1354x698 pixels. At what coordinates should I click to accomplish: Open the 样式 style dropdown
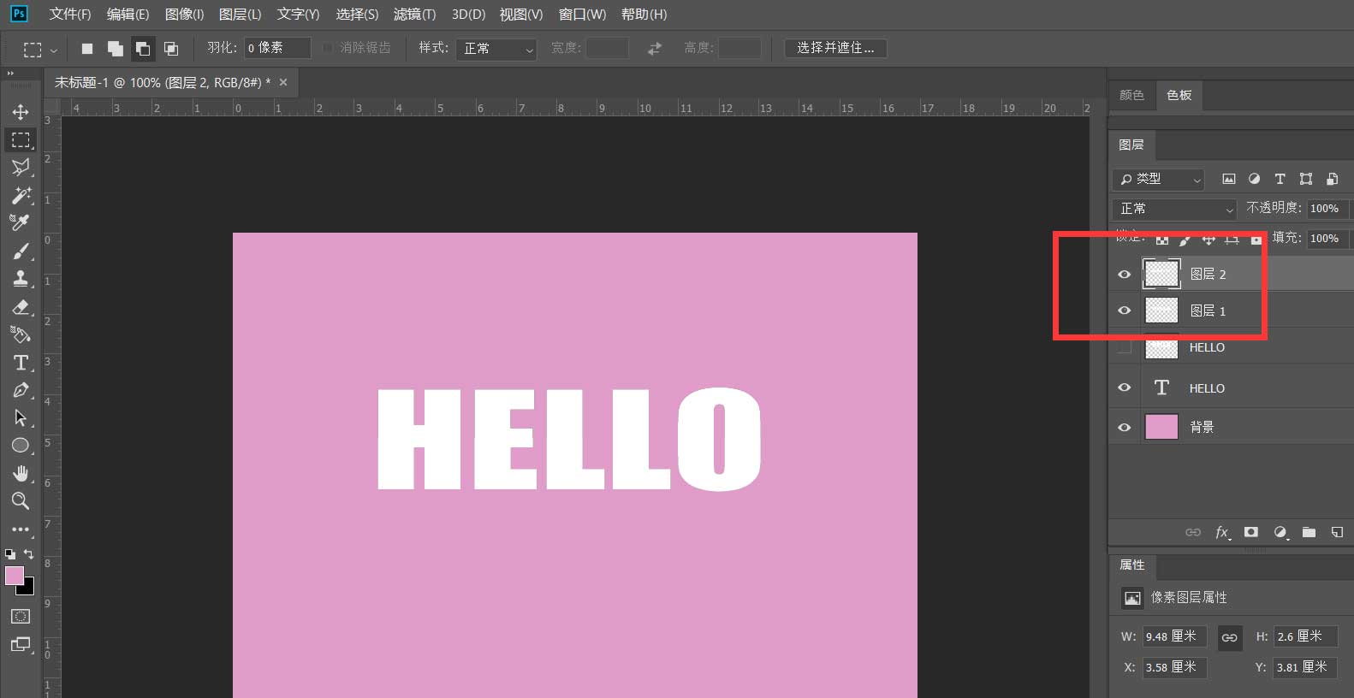pyautogui.click(x=496, y=49)
